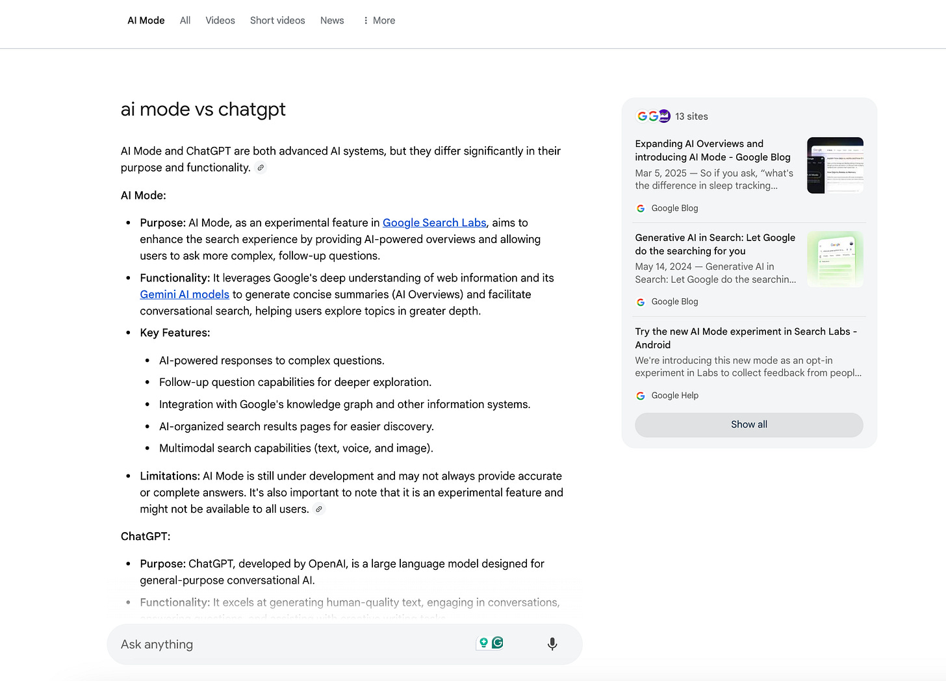Select the News tab

point(332,21)
